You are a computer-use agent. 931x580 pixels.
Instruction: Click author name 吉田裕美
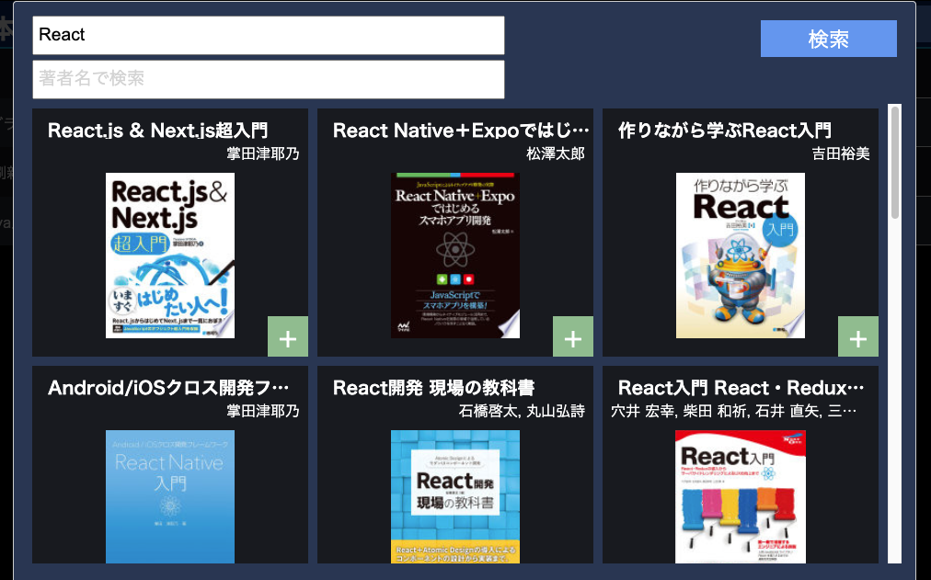(841, 154)
